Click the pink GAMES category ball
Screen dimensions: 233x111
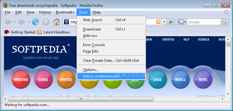[44, 79]
